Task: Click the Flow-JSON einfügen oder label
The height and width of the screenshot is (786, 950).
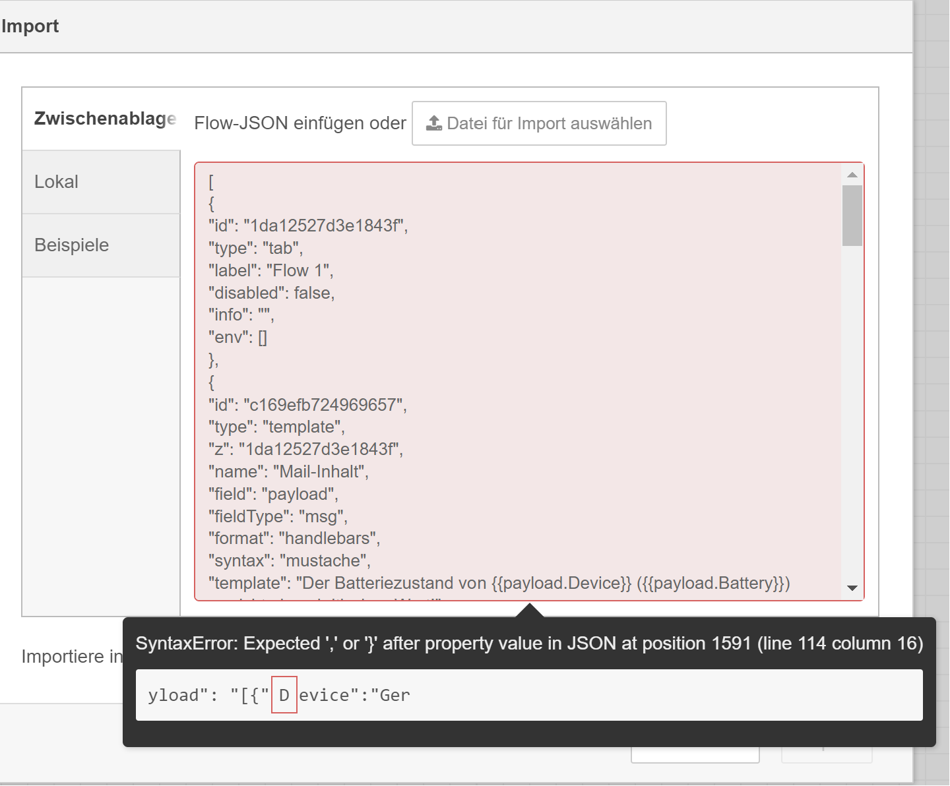Action: pos(300,123)
